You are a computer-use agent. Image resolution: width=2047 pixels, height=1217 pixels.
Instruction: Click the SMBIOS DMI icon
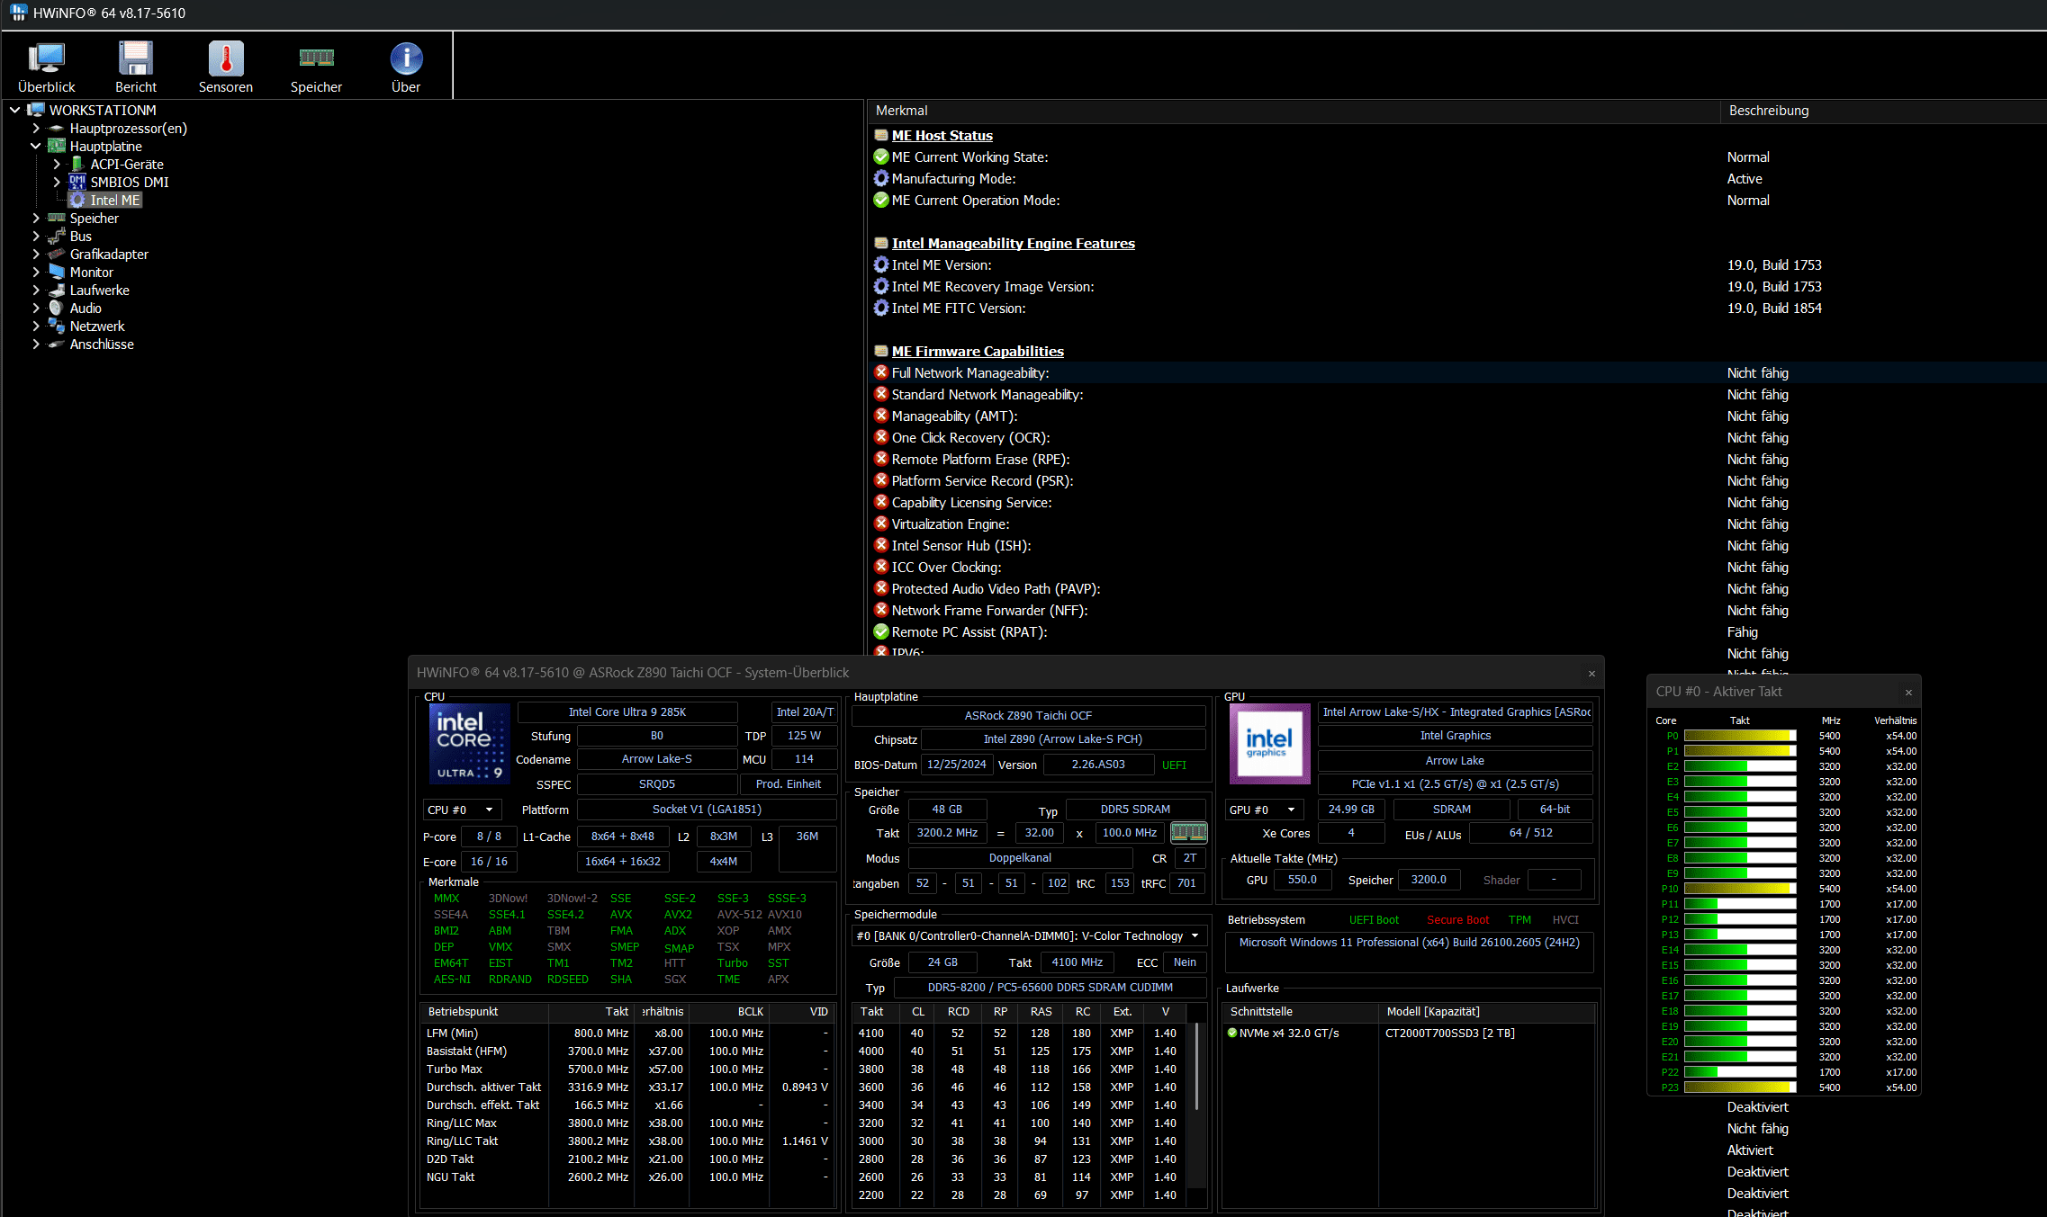pos(77,182)
